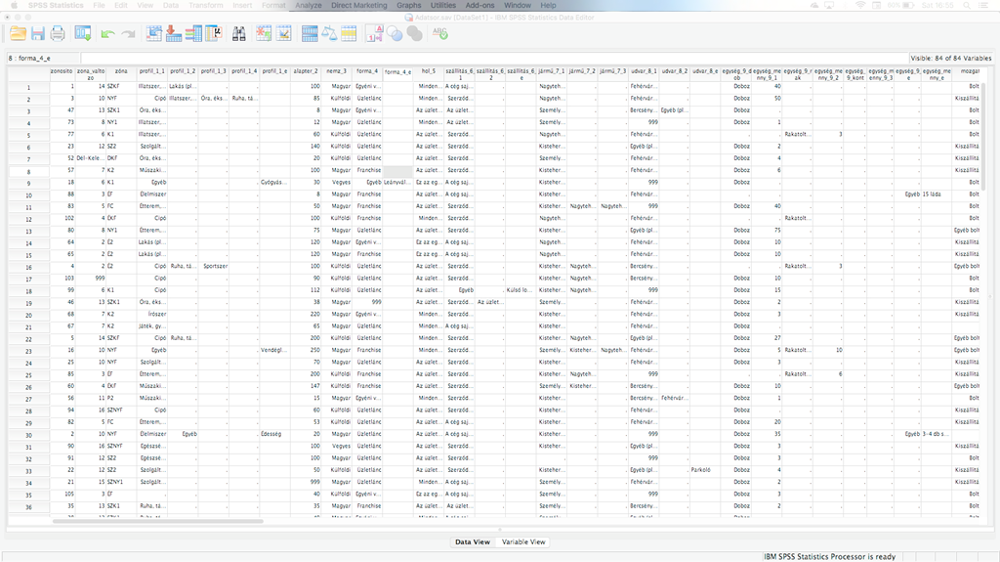Switch to the Variable View tab

[x=523, y=541]
